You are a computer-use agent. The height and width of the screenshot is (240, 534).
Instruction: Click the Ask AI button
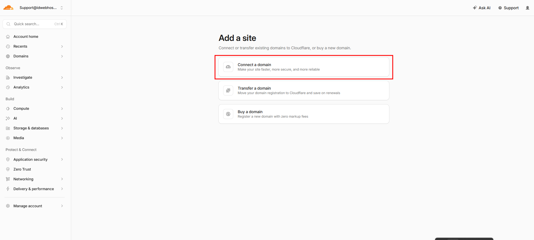point(482,8)
